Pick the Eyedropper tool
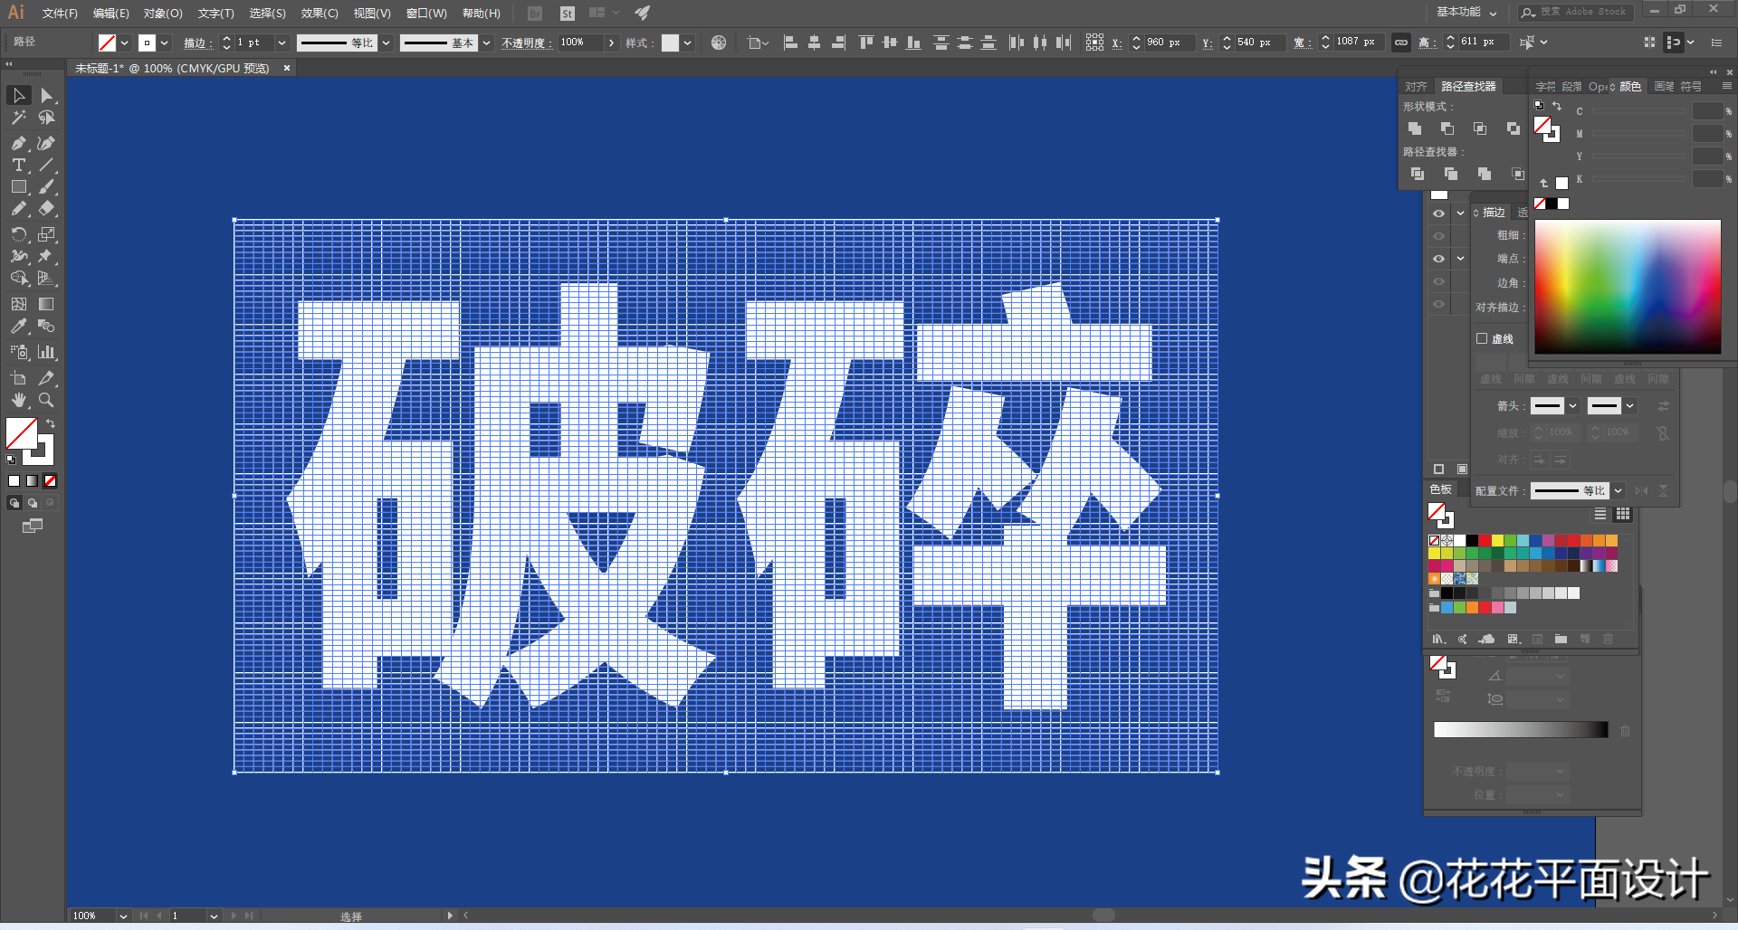 pos(19,327)
